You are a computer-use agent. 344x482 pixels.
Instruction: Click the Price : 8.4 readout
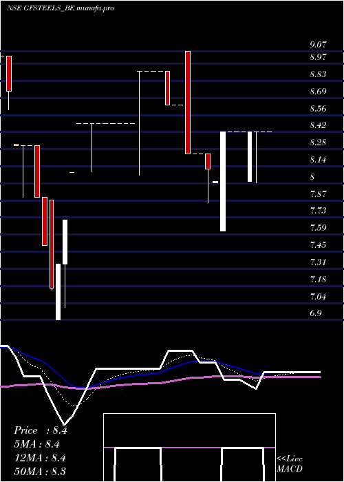click(41, 430)
